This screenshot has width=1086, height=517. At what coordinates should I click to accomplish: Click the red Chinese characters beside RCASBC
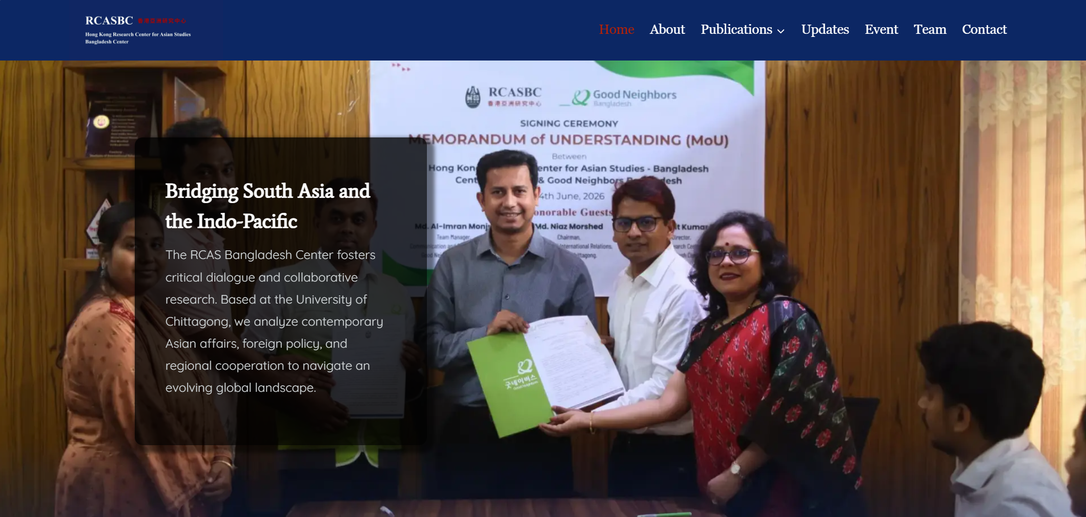pos(161,21)
